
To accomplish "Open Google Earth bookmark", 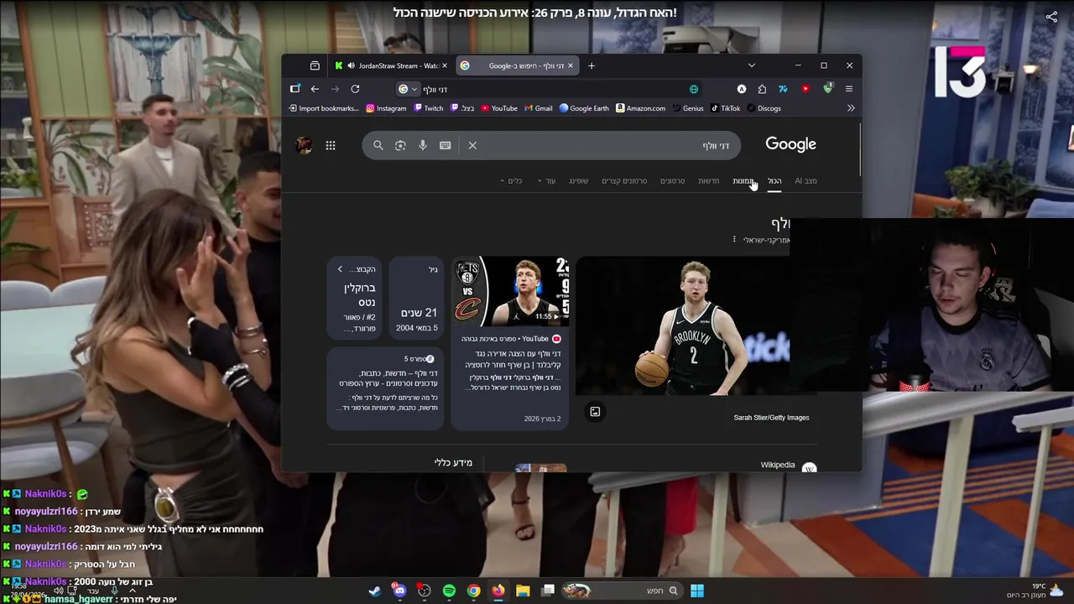I will [x=584, y=108].
